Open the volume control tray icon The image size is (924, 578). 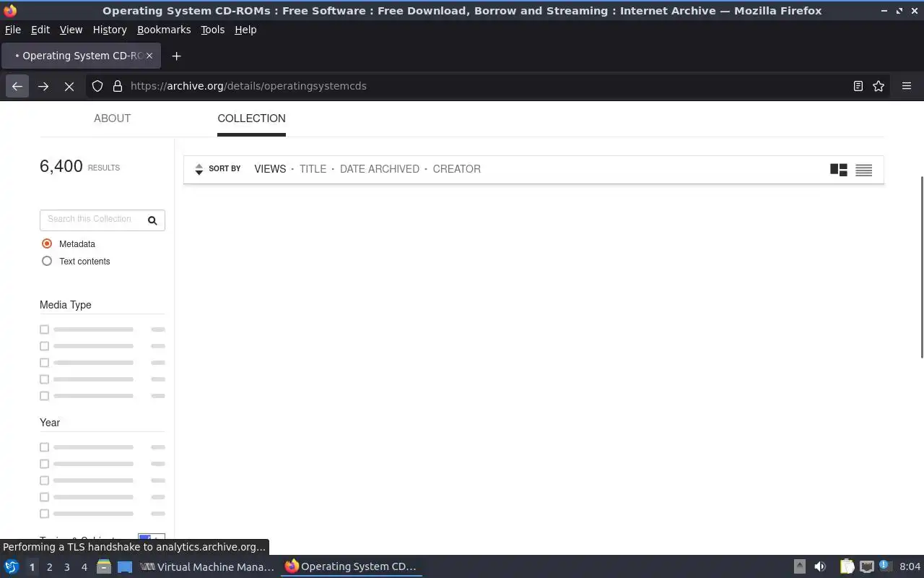coord(820,566)
